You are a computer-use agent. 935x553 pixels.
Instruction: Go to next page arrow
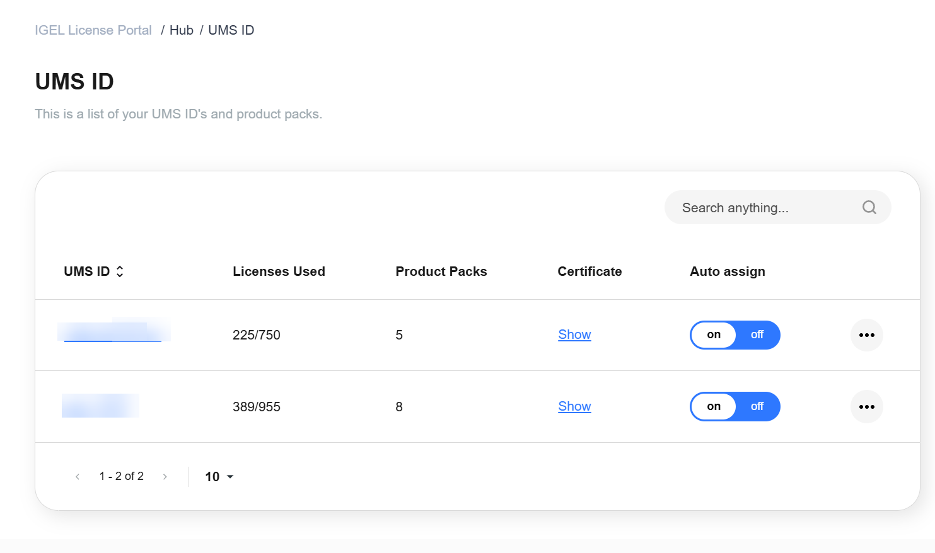tap(165, 477)
